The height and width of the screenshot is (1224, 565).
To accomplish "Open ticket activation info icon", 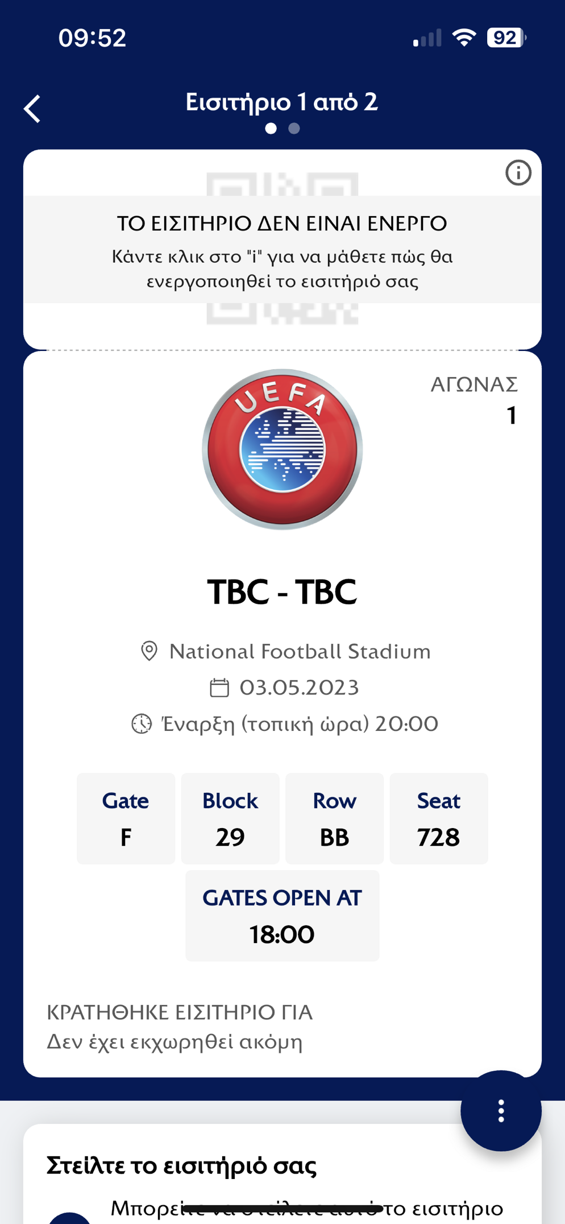I will pos(518,172).
